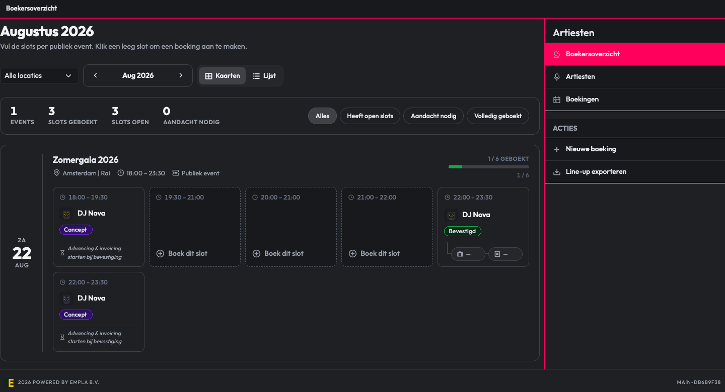
Task: Click DJ Nova avatar in Bevestigd card
Action: [x=451, y=215]
